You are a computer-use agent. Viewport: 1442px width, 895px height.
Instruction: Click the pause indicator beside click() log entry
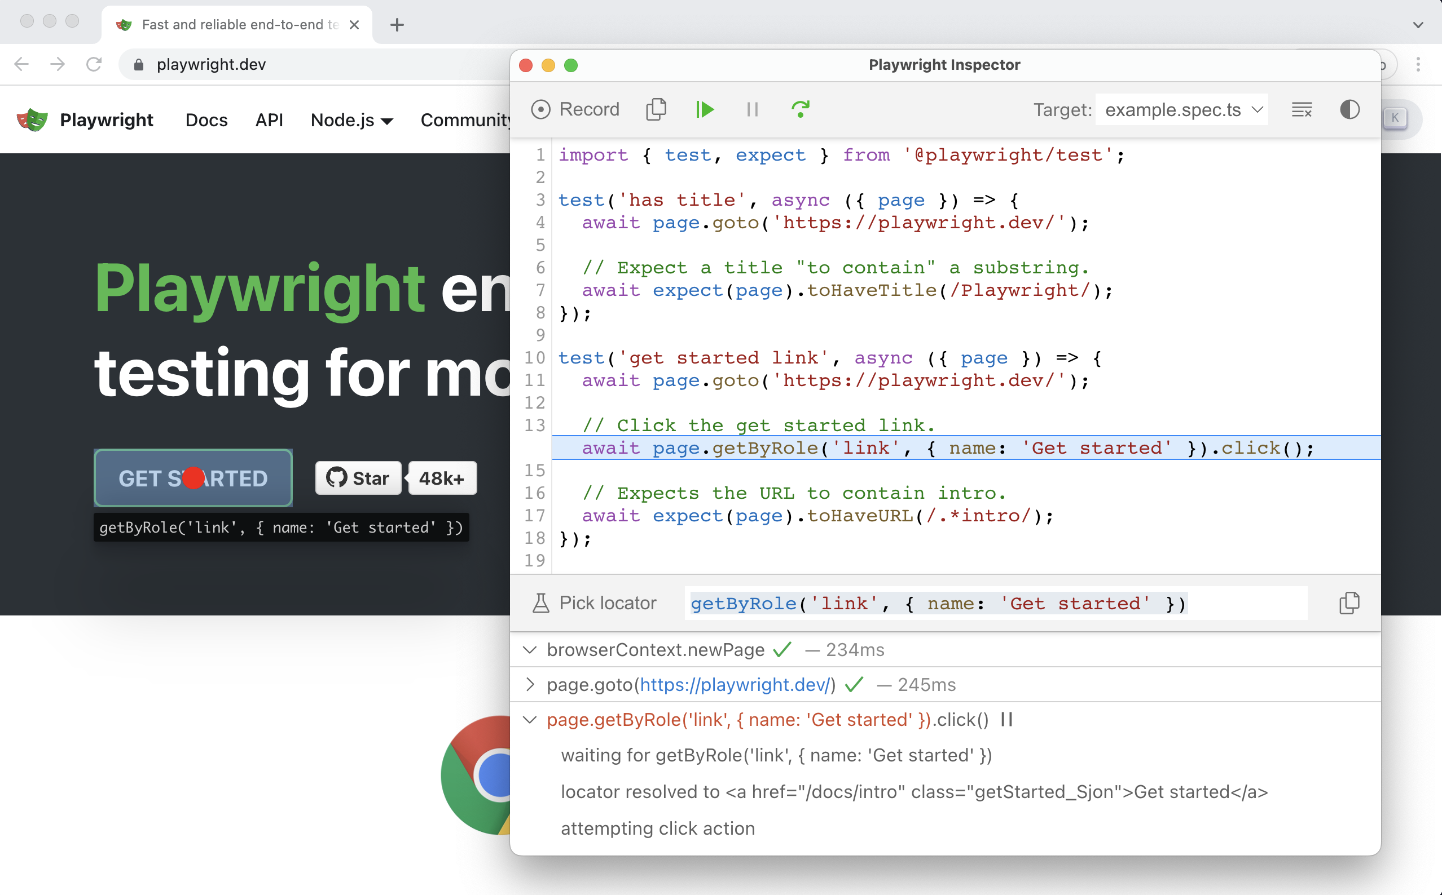pos(1006,719)
